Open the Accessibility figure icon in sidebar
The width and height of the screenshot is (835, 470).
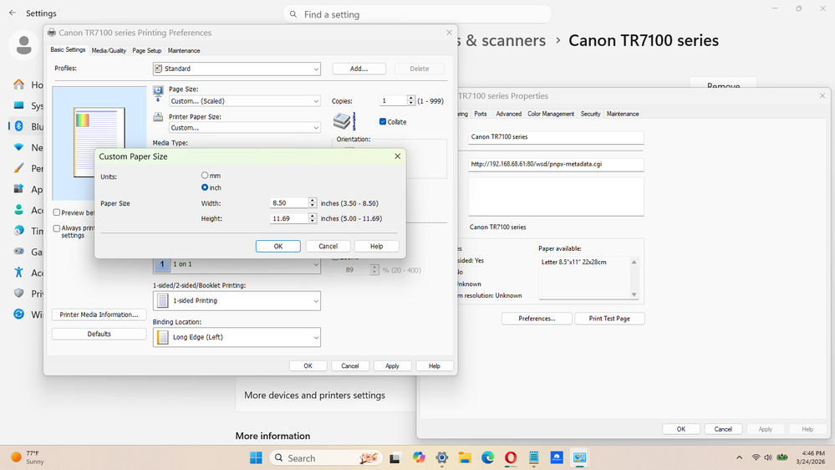18,273
